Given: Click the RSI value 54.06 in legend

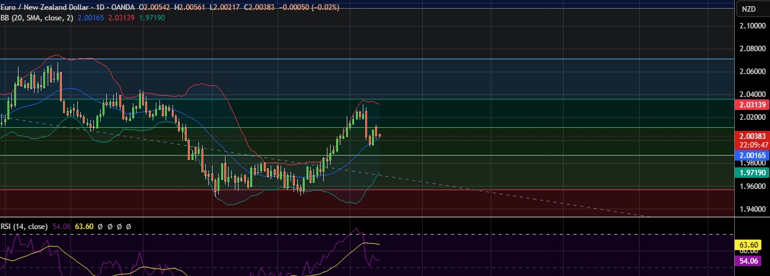Looking at the screenshot, I should pyautogui.click(x=61, y=227).
